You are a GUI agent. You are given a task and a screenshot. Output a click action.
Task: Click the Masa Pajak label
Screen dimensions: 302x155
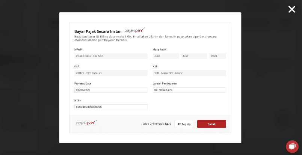[159, 49]
